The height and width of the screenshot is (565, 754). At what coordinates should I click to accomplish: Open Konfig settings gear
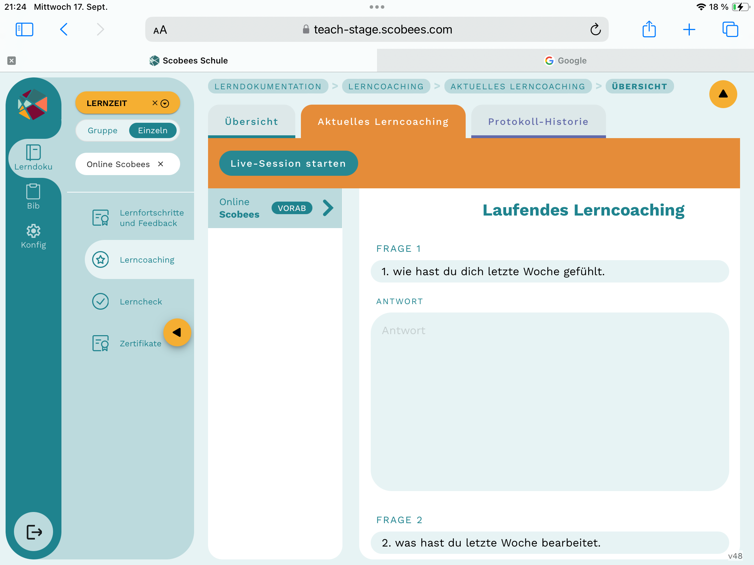[33, 236]
